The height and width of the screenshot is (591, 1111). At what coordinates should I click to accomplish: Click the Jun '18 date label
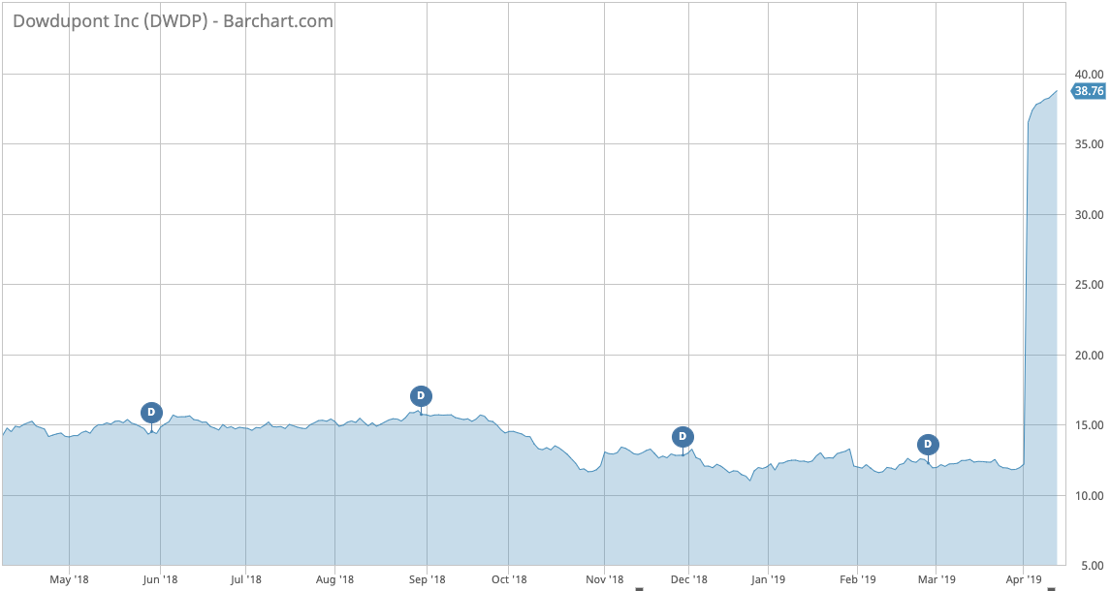160,579
